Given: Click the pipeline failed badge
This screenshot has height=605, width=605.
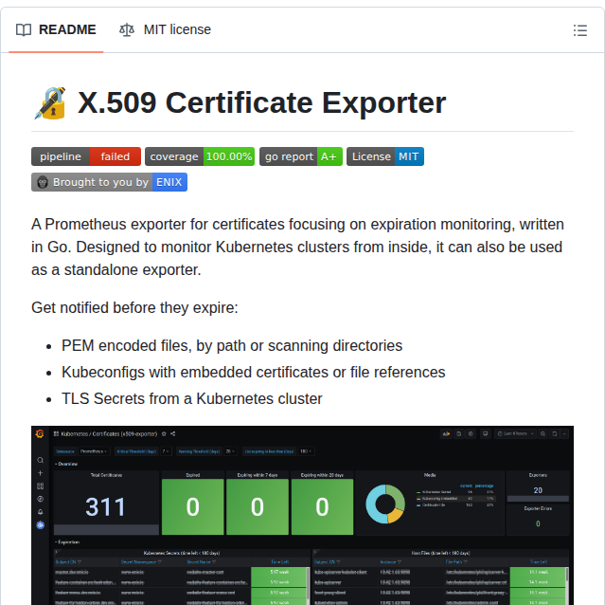Looking at the screenshot, I should click(86, 156).
